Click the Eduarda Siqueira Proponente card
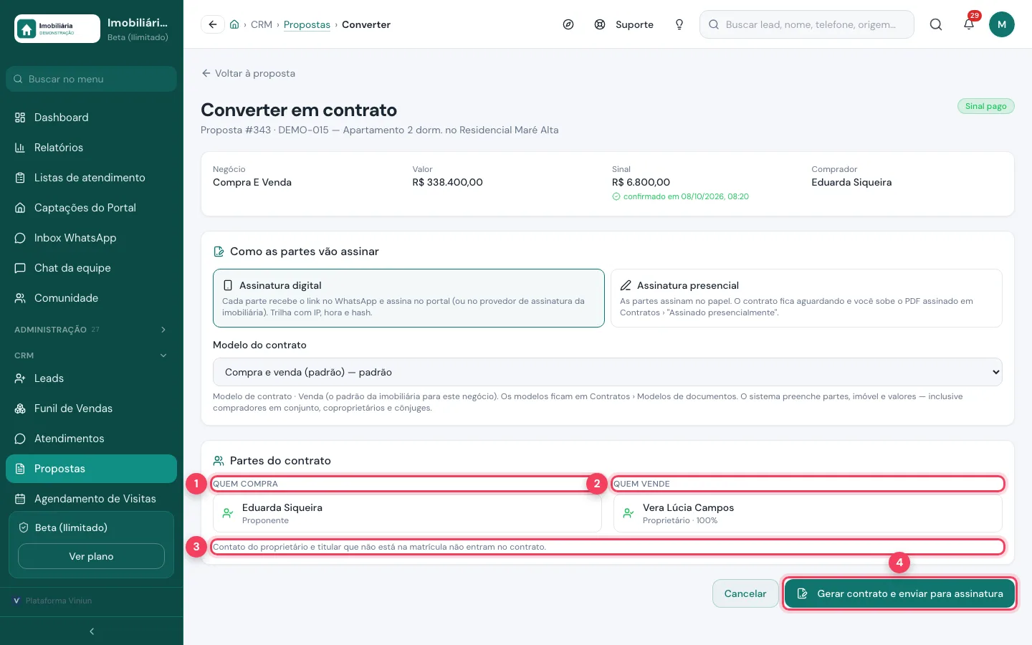This screenshot has width=1032, height=645. pyautogui.click(x=407, y=513)
